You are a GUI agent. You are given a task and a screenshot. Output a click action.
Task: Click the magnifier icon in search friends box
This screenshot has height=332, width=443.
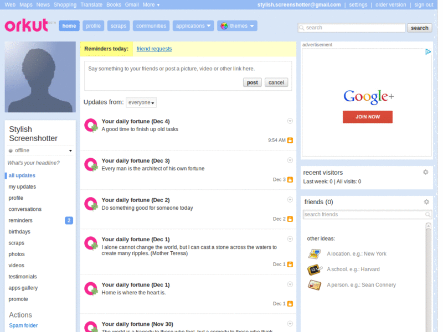tap(427, 215)
